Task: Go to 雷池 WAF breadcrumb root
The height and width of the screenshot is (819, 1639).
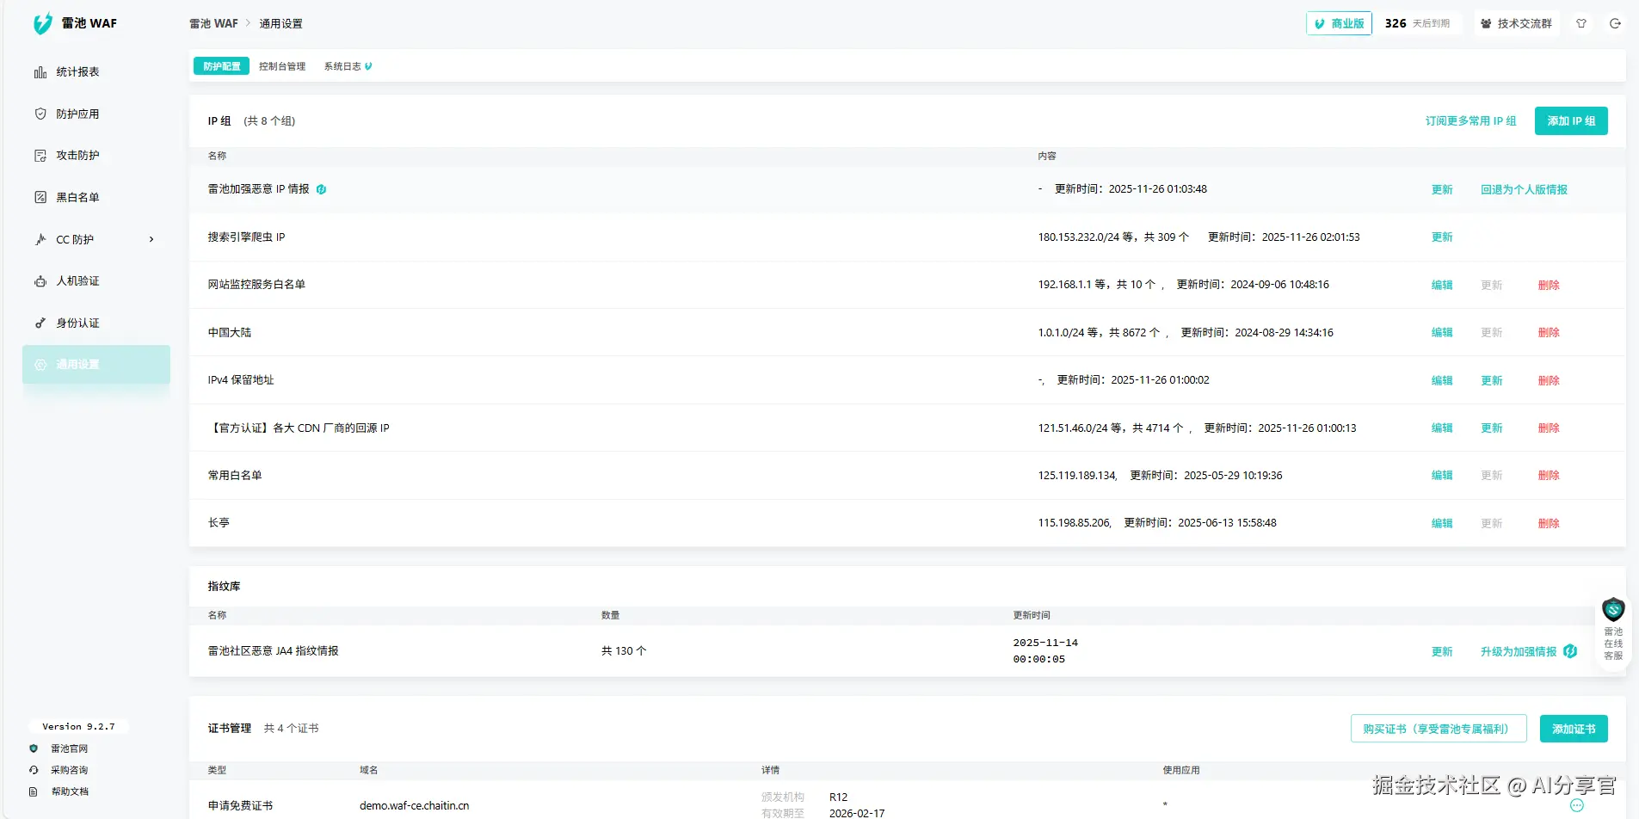Action: [213, 23]
